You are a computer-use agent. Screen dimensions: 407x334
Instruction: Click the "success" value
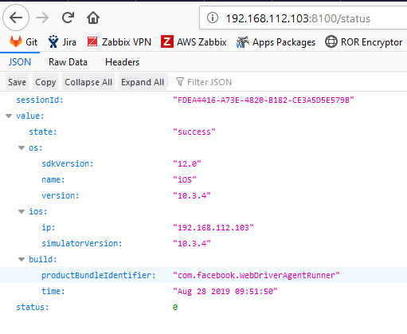[194, 132]
